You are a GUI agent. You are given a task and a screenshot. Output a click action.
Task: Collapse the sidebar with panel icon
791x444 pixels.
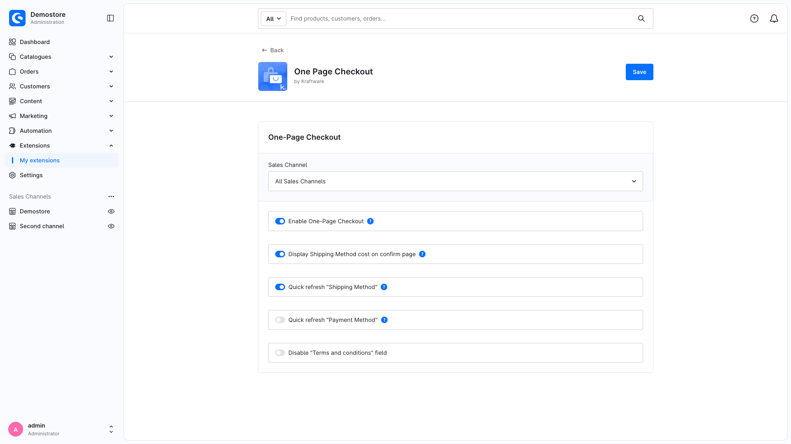click(110, 18)
